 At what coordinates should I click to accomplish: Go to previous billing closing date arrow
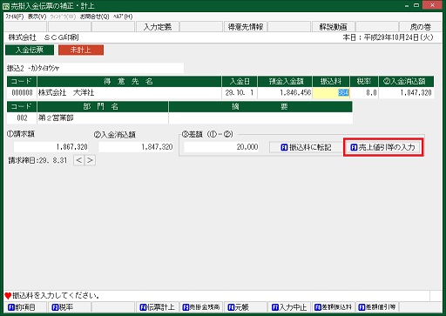coord(78,160)
